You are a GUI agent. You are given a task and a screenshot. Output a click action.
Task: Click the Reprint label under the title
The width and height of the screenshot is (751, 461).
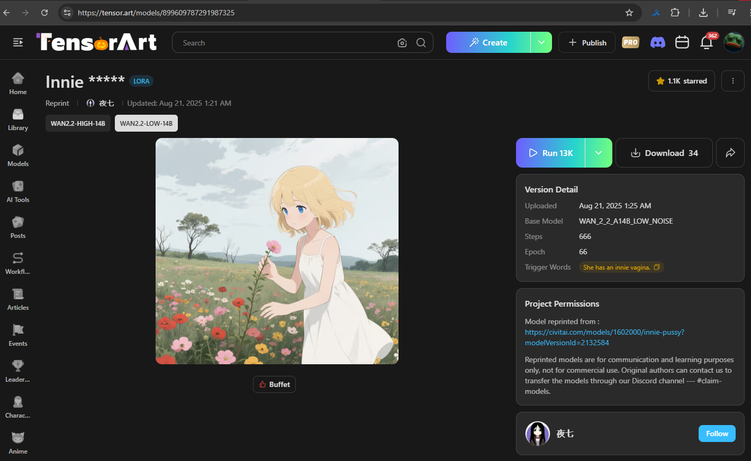[x=57, y=103]
